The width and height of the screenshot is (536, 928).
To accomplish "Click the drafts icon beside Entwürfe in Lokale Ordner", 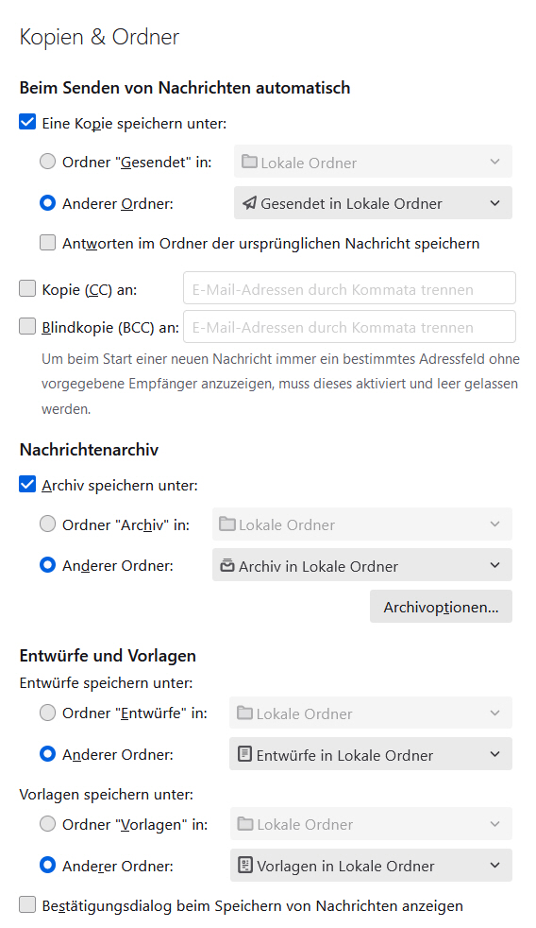I will tap(244, 755).
